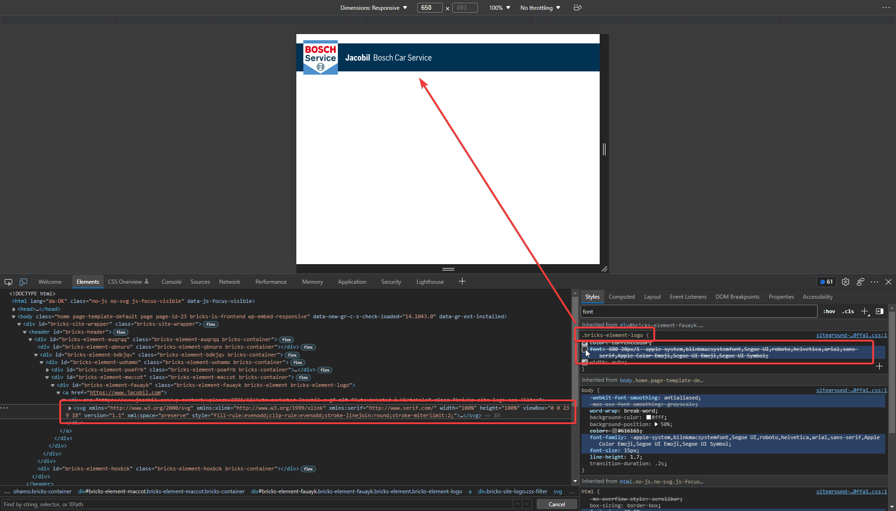Open device toolbar more options menu

coord(886,7)
